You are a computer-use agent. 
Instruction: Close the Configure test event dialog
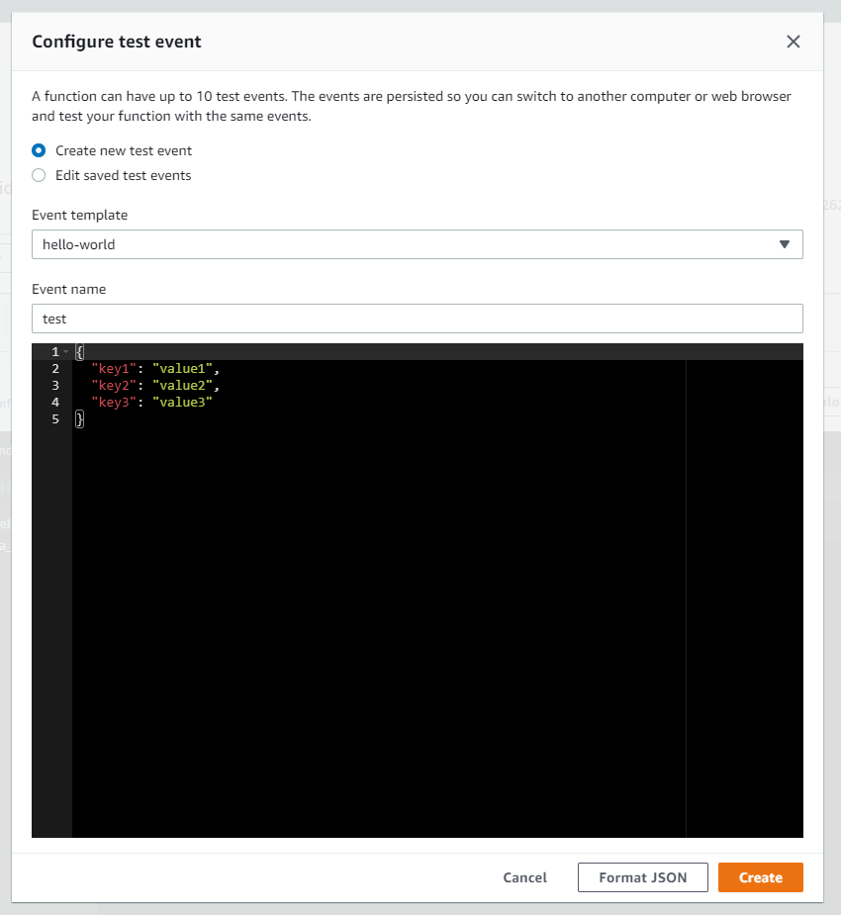point(793,42)
